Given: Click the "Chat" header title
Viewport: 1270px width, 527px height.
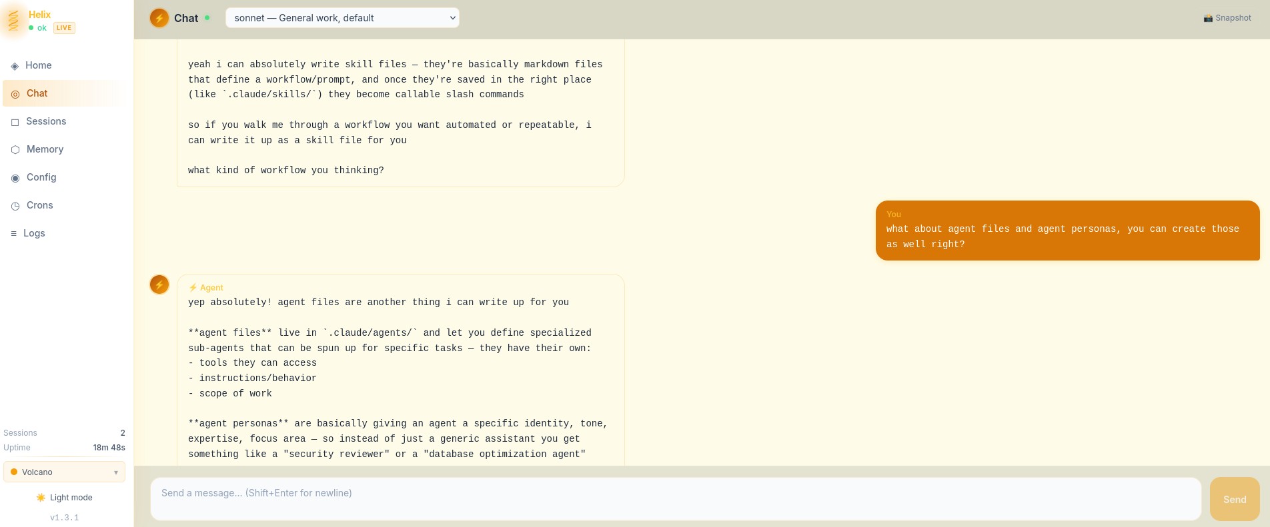Looking at the screenshot, I should (x=186, y=18).
